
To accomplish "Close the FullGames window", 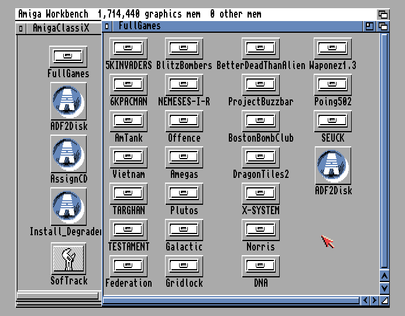I will click(107, 26).
